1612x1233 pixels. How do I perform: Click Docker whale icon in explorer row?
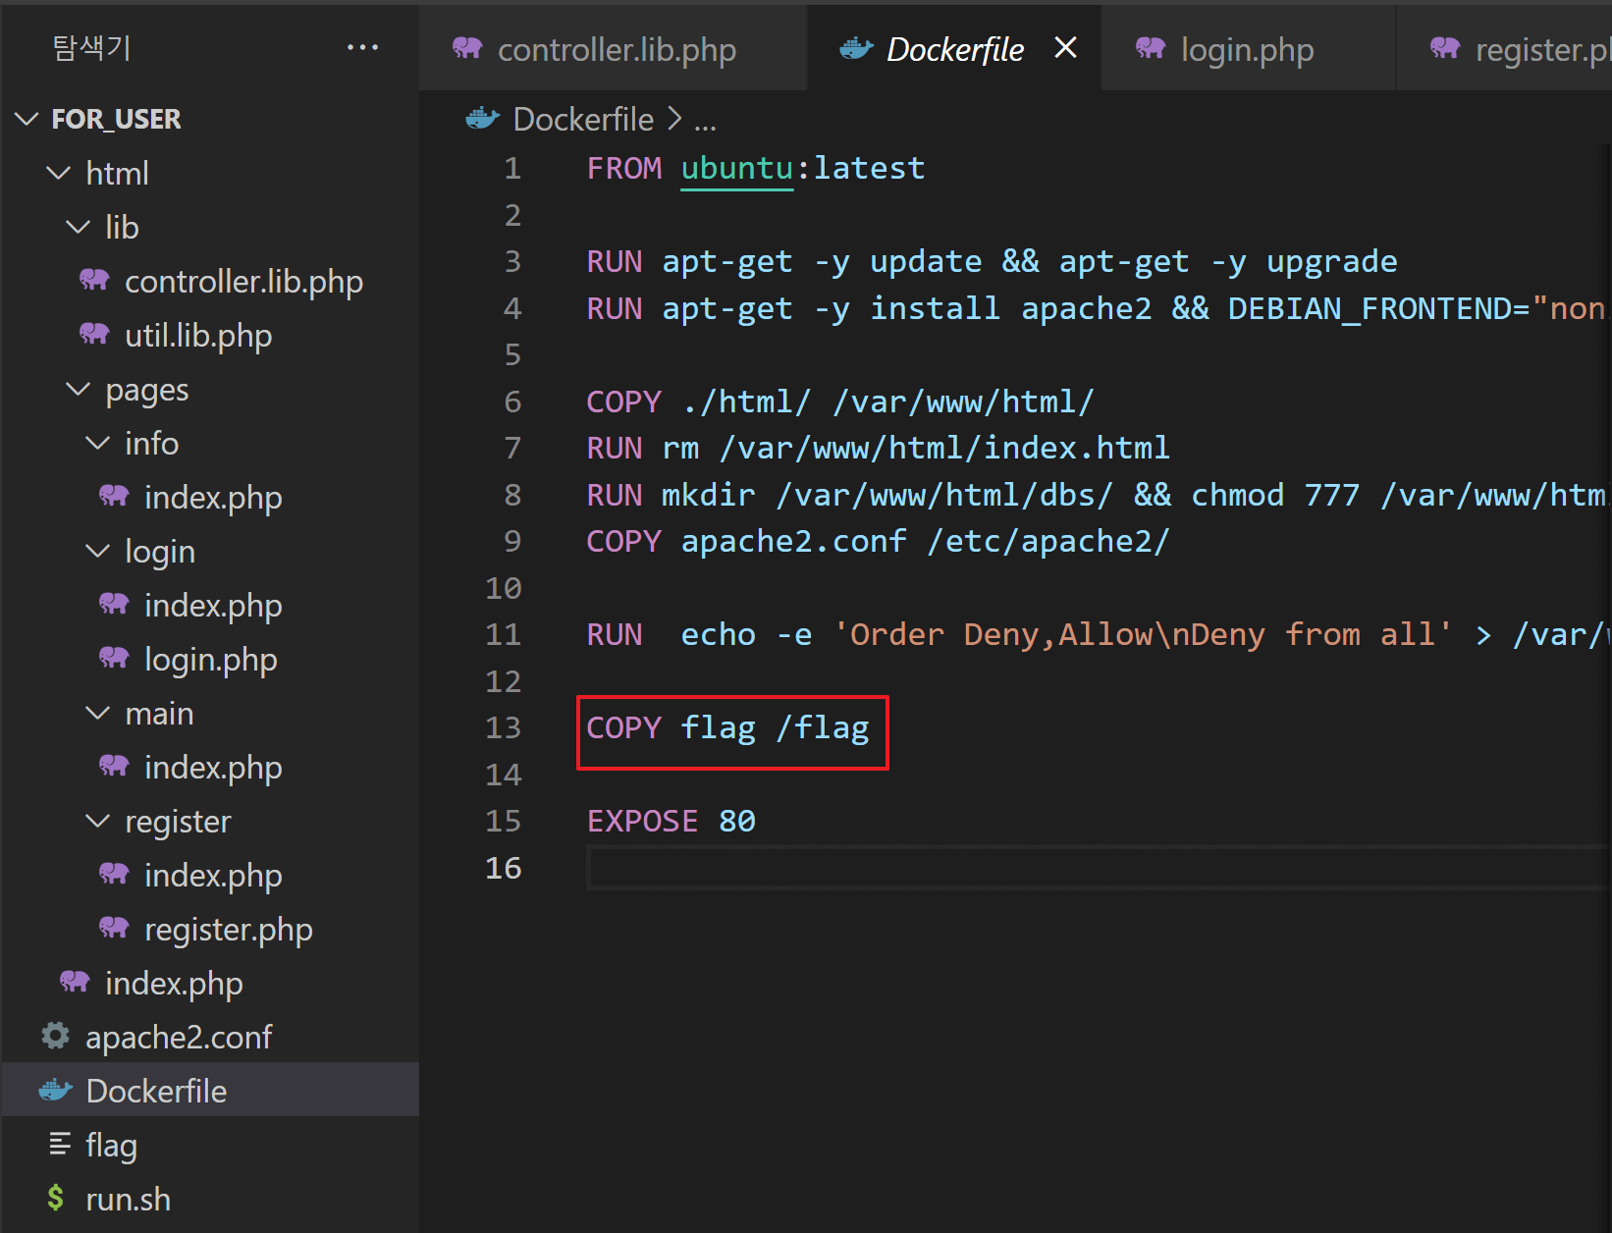click(x=56, y=1091)
